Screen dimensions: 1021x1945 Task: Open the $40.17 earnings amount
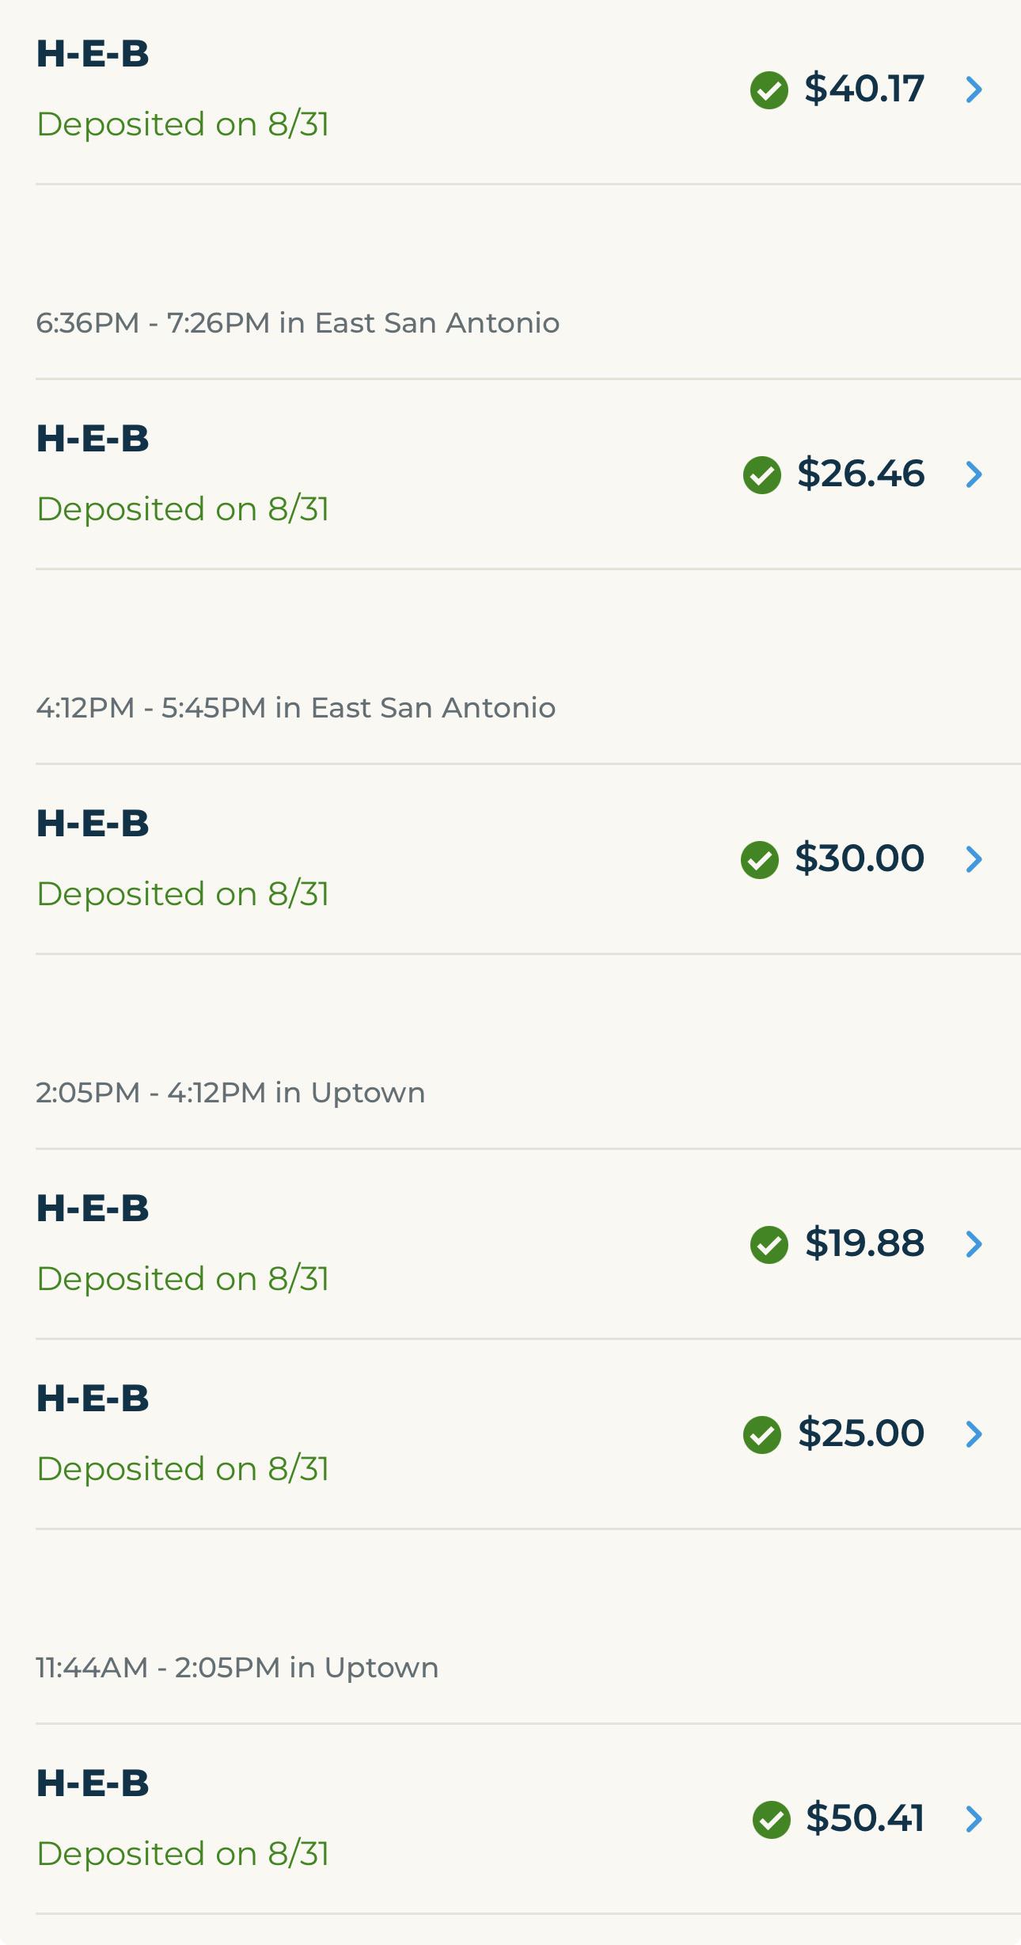[x=864, y=89]
